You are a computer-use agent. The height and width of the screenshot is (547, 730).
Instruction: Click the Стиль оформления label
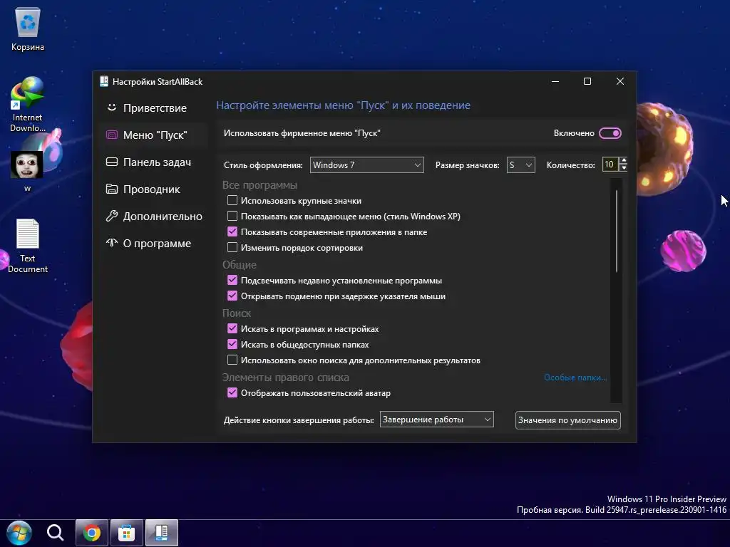[x=263, y=165]
